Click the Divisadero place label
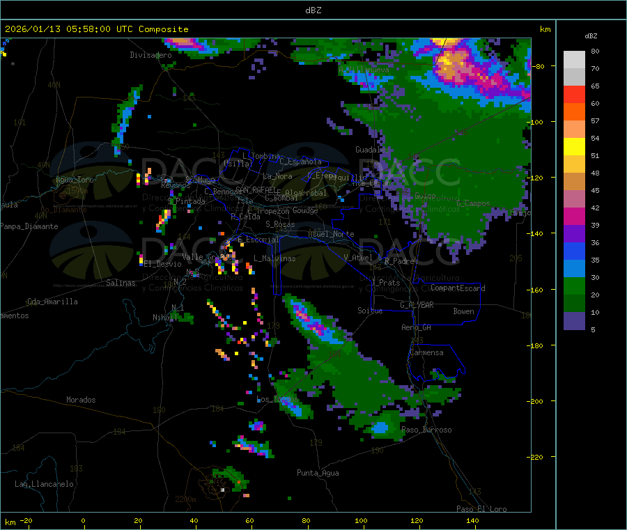627x530 pixels. click(150, 55)
